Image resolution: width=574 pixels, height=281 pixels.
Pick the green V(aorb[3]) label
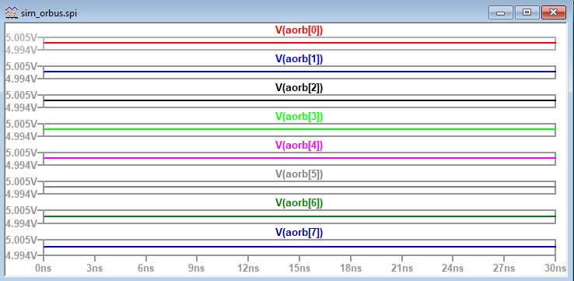(x=299, y=117)
